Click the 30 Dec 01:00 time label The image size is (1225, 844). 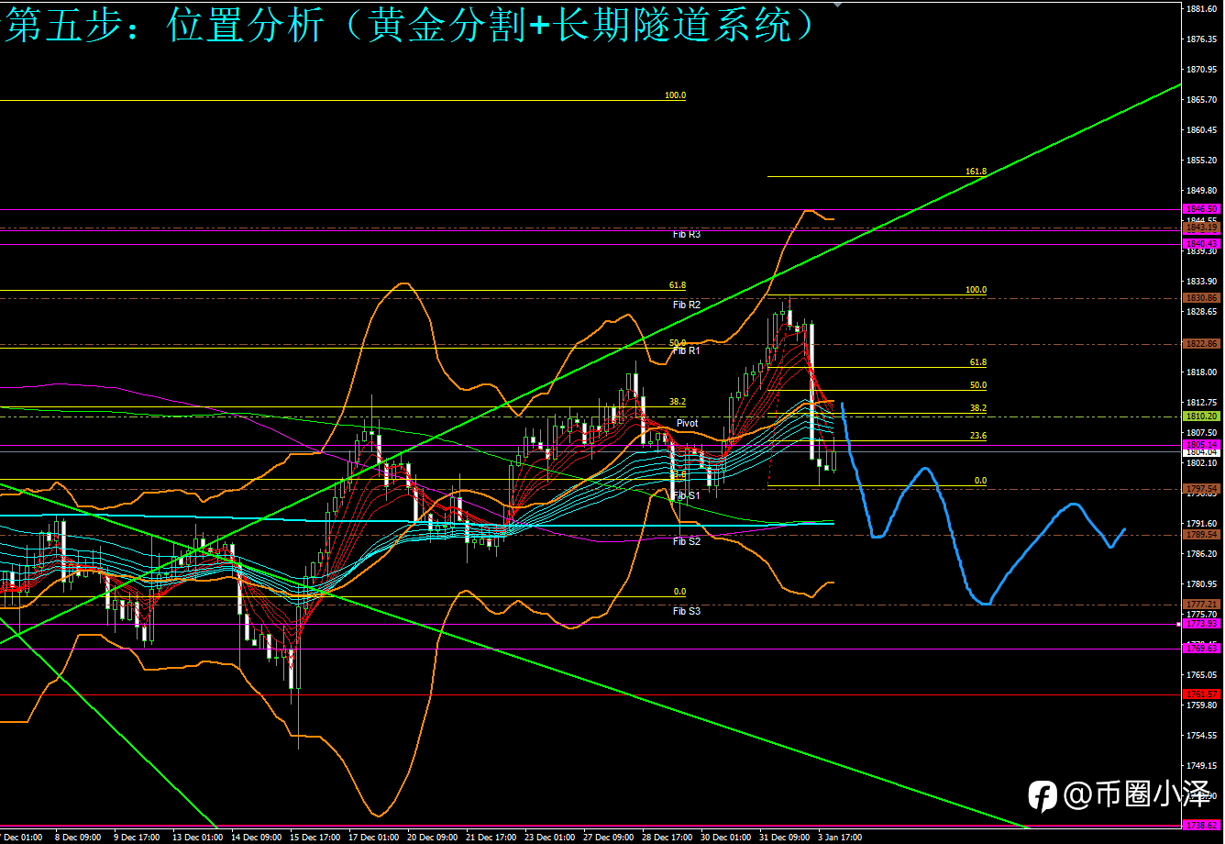tap(725, 838)
